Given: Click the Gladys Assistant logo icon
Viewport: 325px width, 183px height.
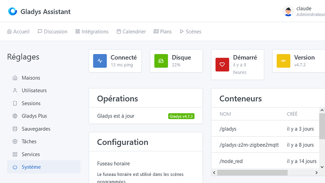Looking at the screenshot, I should [x=12, y=11].
